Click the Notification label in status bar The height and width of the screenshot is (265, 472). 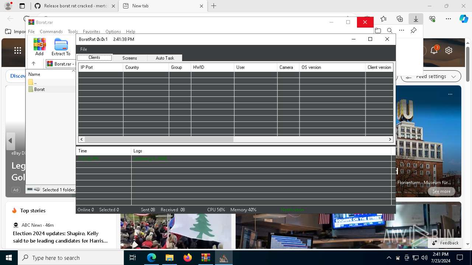click(292, 210)
